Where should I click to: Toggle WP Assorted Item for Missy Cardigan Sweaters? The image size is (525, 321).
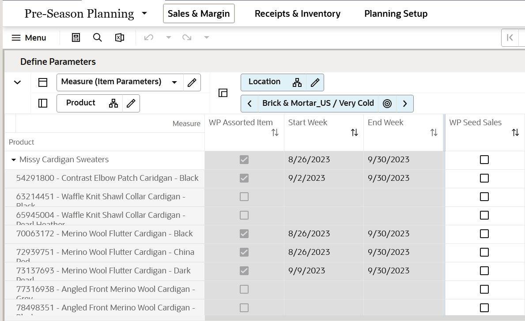point(244,160)
